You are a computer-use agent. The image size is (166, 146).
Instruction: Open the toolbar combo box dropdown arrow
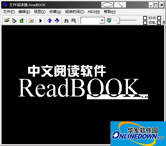[x=102, y=20]
